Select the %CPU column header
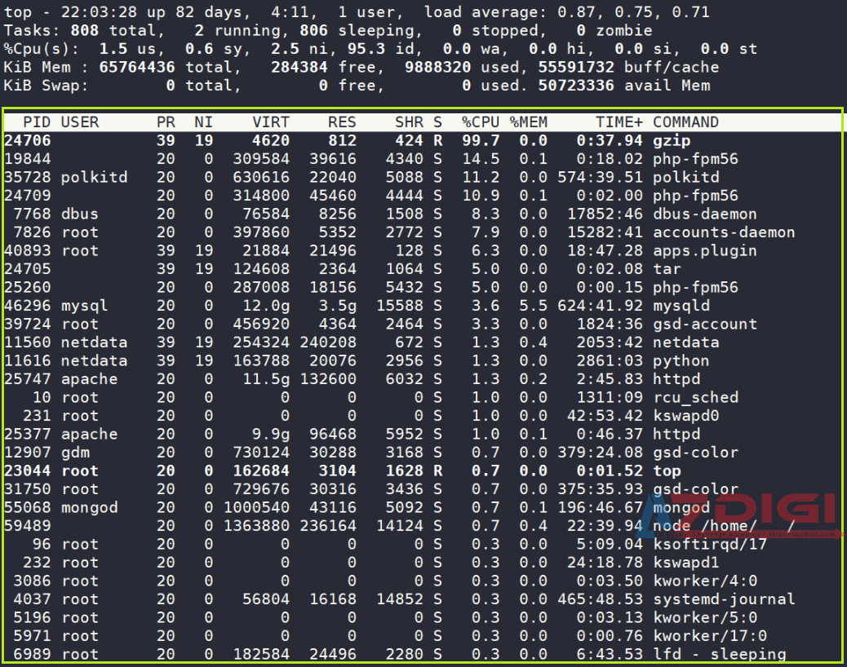This screenshot has height=667, width=847. pos(481,122)
